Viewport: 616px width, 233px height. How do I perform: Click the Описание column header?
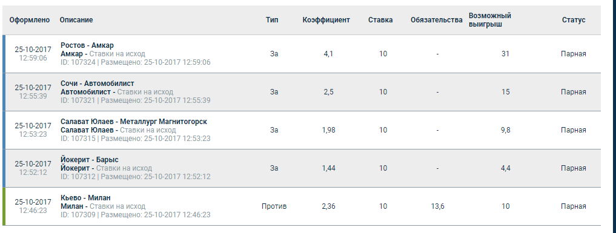[x=76, y=20]
